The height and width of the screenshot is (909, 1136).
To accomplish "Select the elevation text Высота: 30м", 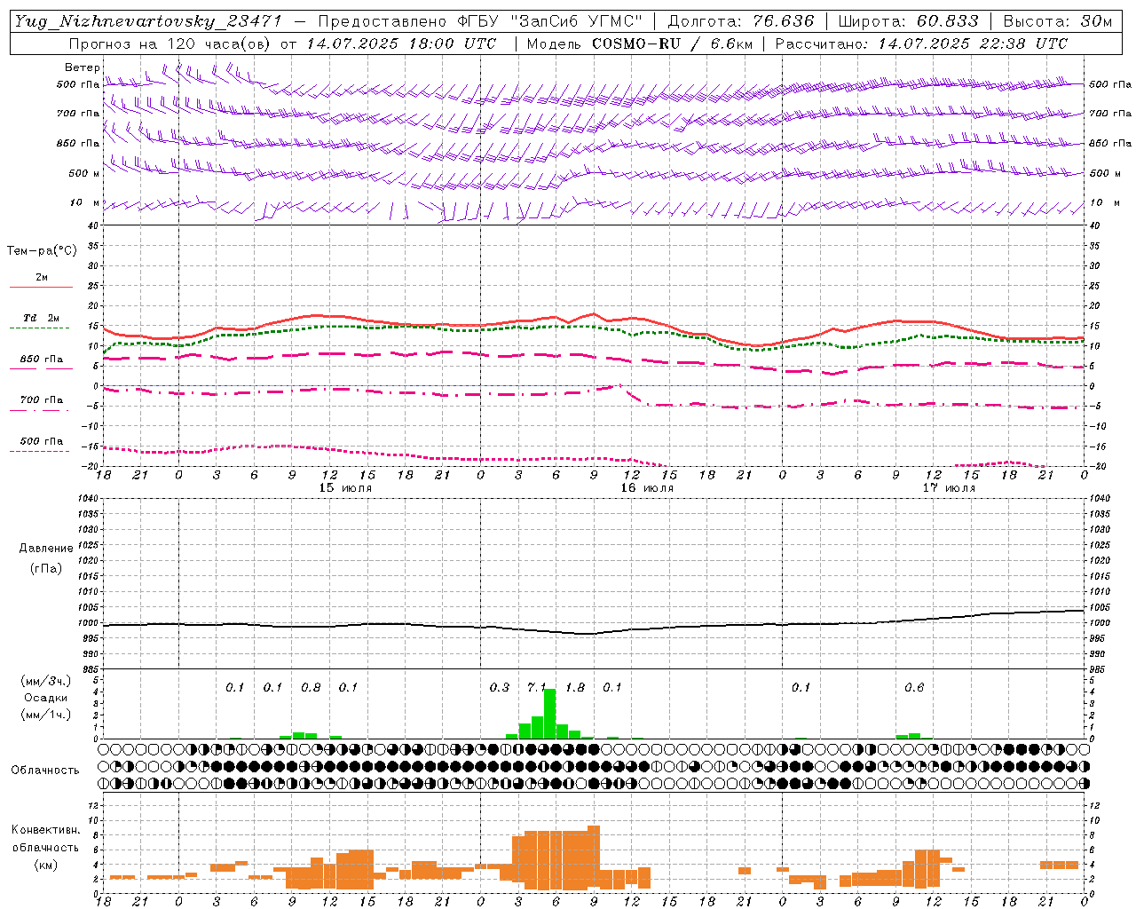I will click(x=1058, y=21).
